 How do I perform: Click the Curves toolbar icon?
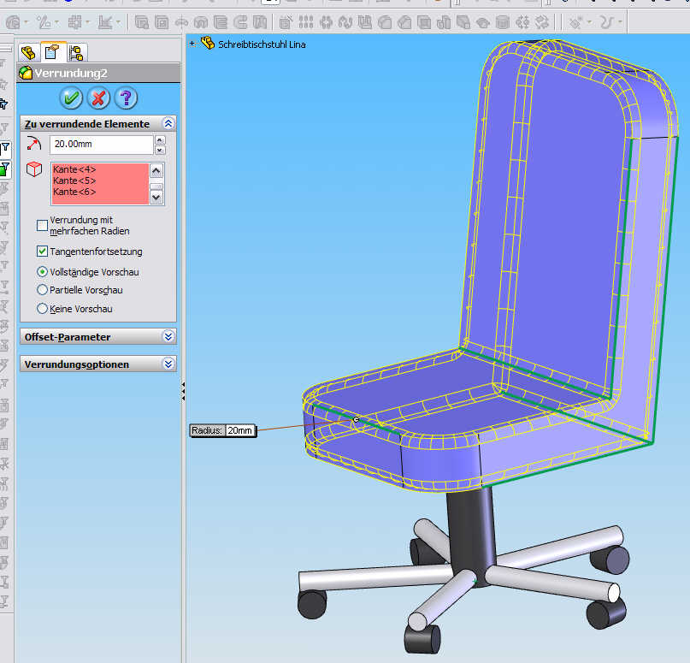point(607,22)
